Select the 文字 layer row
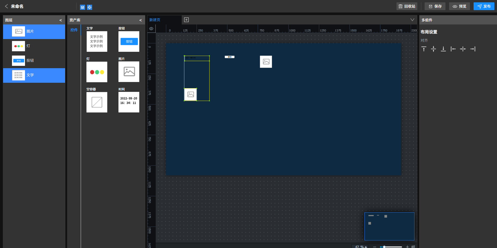This screenshot has height=248, width=497. (34, 75)
